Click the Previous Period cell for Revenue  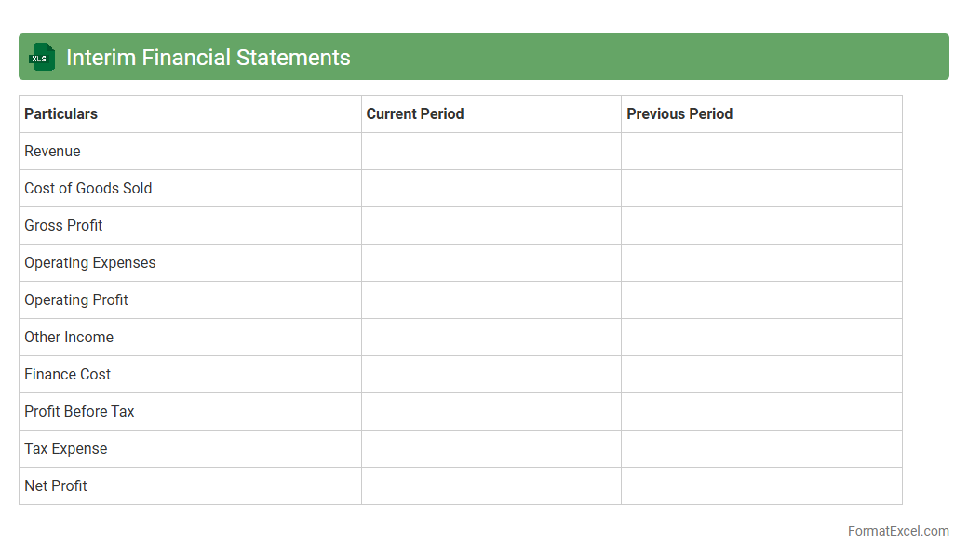760,152
